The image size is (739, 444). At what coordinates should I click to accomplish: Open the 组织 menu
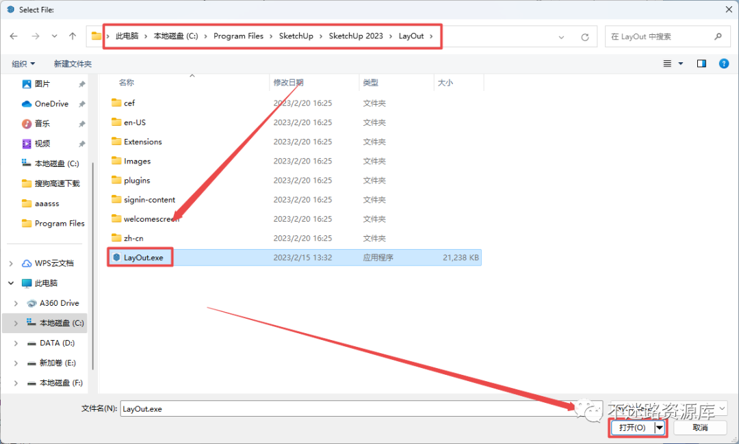coord(23,64)
